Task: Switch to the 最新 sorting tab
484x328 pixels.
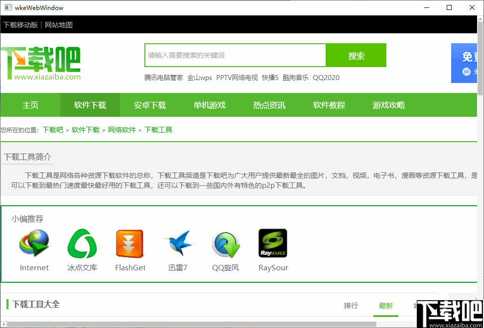Action: click(386, 306)
